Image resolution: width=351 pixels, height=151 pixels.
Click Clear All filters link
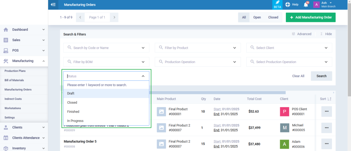tap(298, 76)
